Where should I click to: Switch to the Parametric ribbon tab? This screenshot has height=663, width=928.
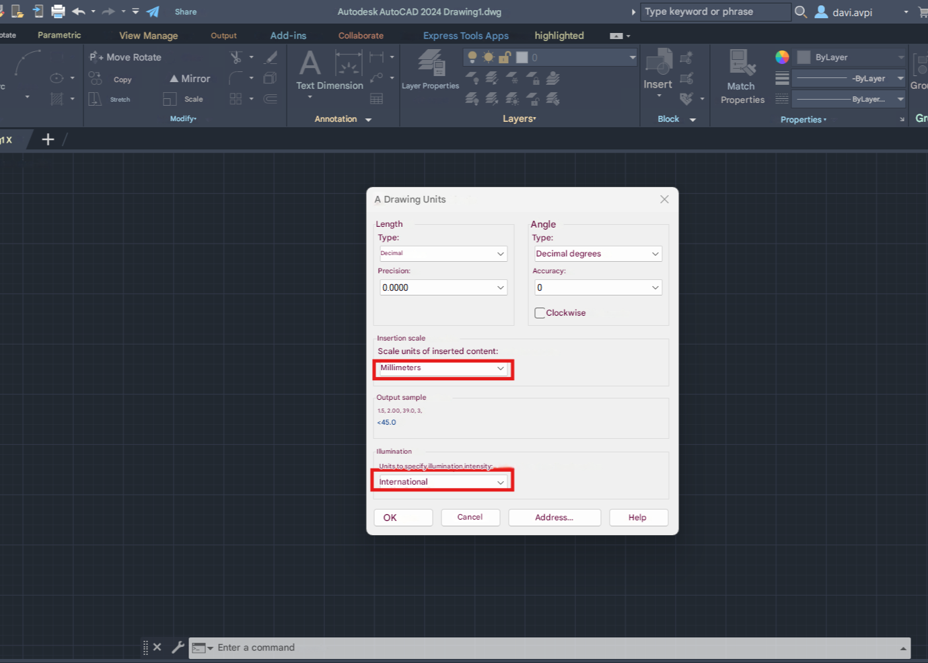pyautogui.click(x=59, y=35)
